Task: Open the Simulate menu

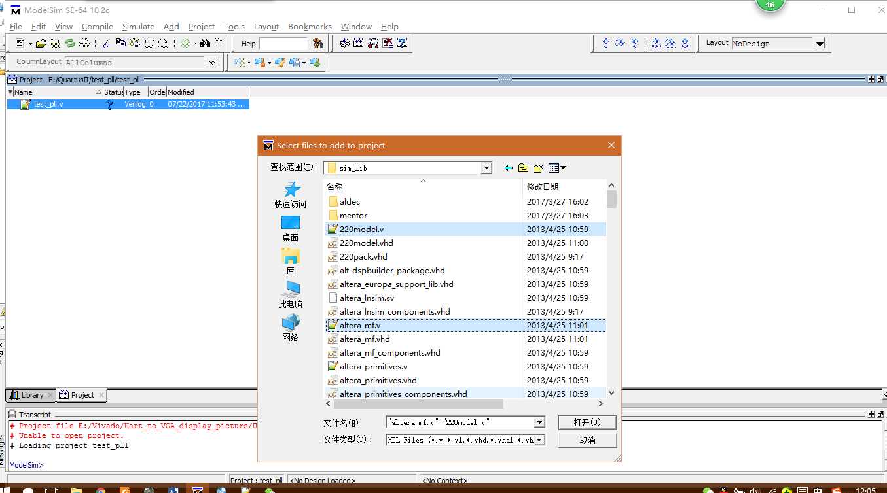Action: [138, 27]
